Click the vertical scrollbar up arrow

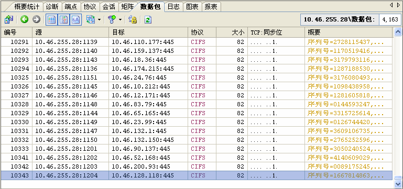coord(398,32)
